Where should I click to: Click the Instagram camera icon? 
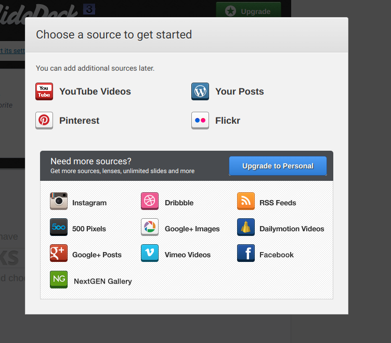click(x=59, y=201)
